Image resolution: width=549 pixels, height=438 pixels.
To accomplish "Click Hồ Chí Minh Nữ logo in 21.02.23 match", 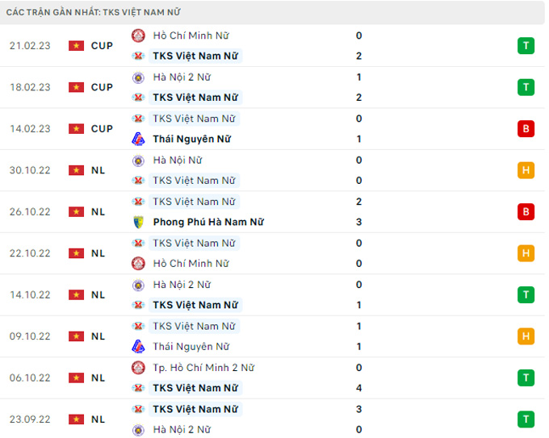I will tap(138, 35).
